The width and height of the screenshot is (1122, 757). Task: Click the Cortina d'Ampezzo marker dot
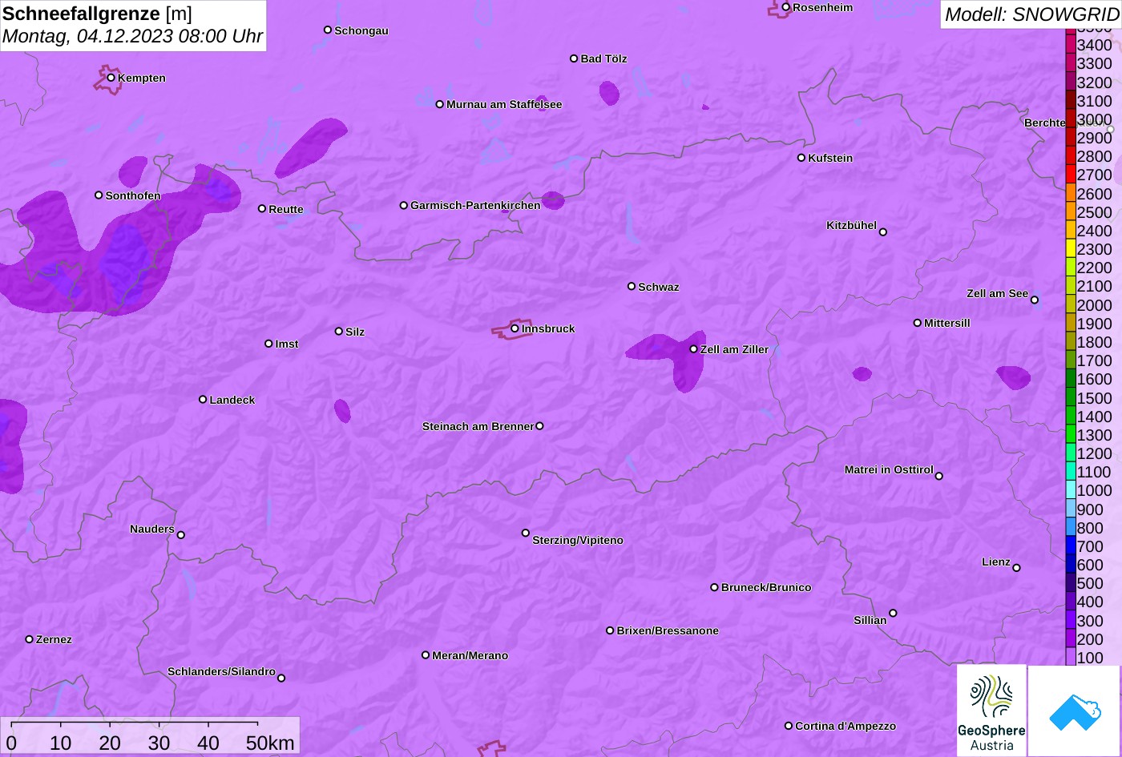(x=789, y=726)
